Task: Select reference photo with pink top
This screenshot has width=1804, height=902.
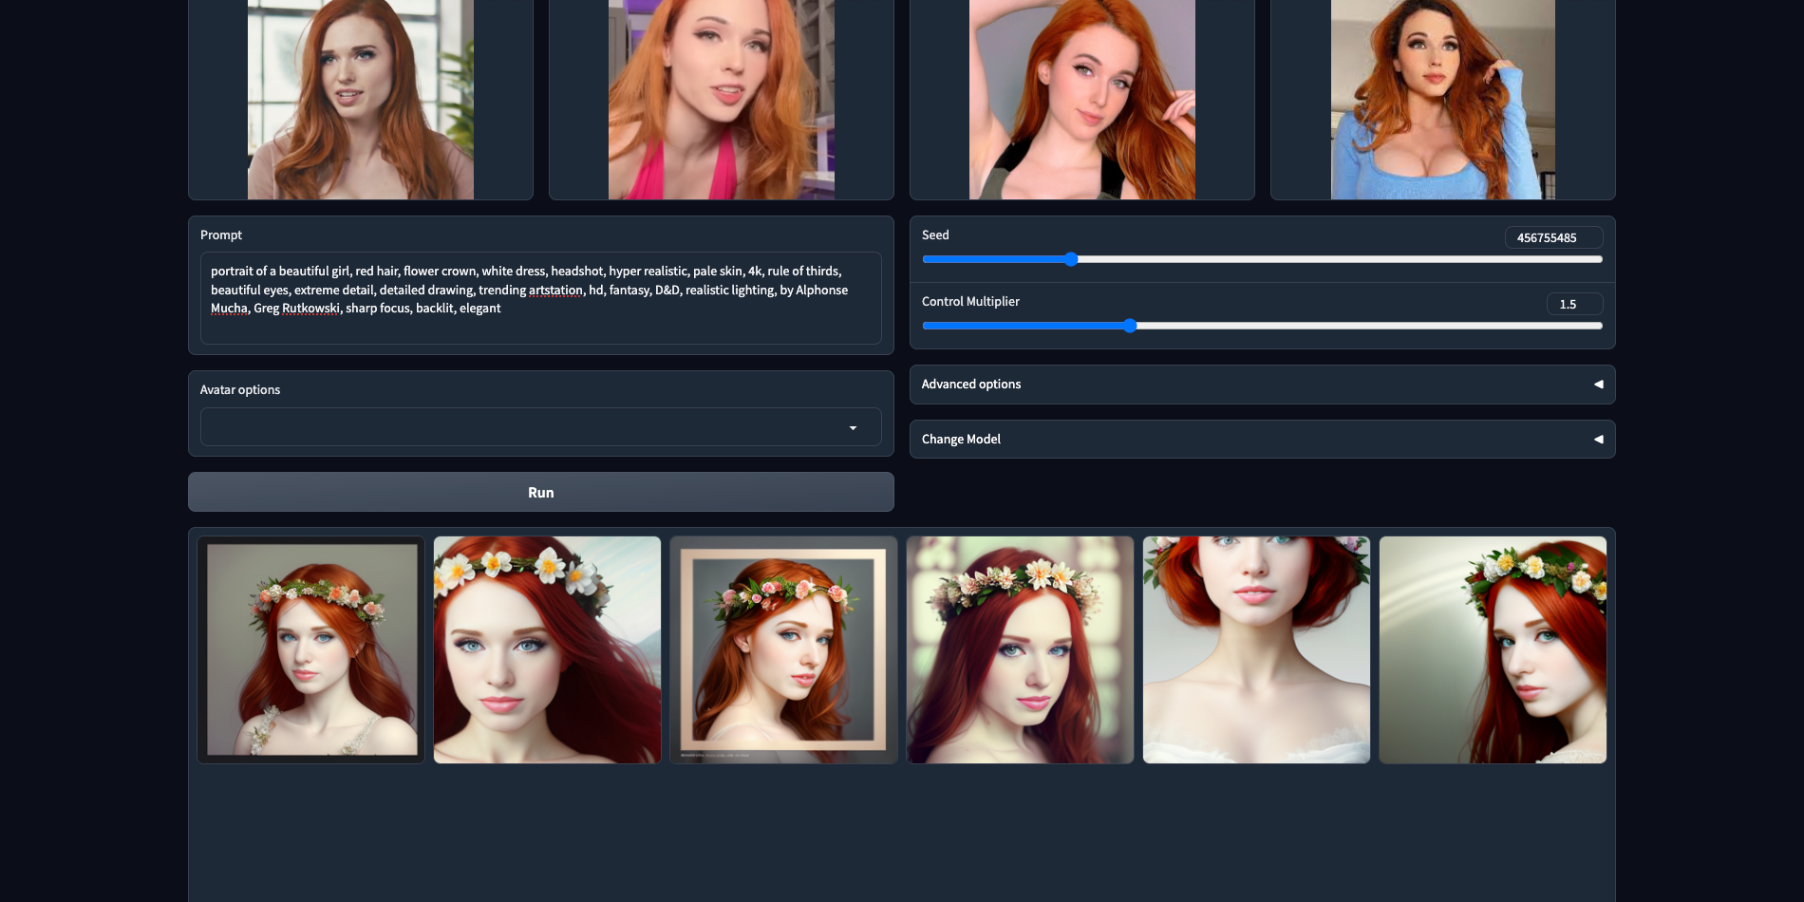Action: pos(722,100)
